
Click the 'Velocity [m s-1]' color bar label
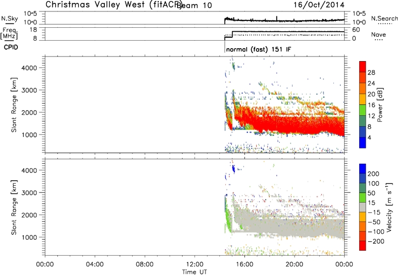[389, 207]
